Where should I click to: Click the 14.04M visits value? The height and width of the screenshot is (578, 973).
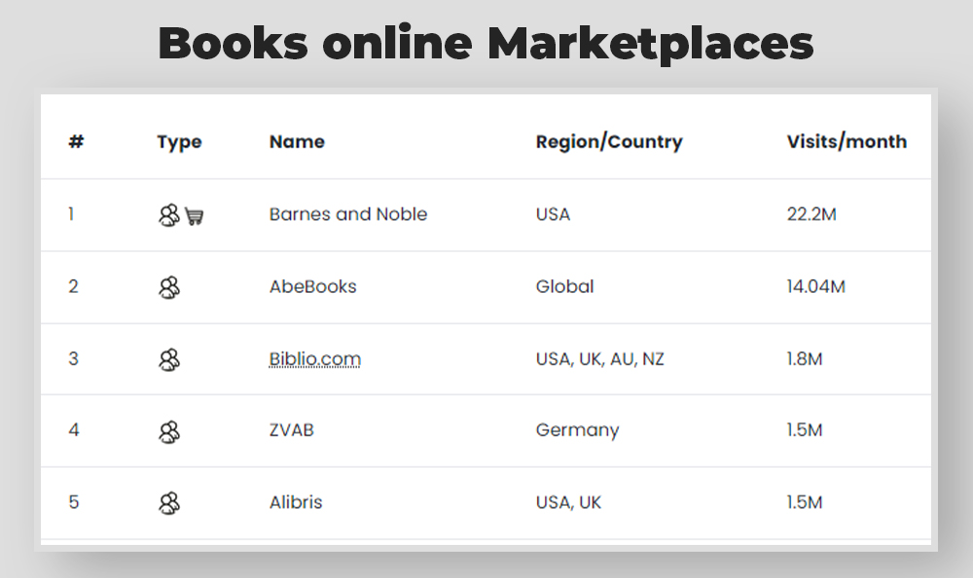(815, 286)
